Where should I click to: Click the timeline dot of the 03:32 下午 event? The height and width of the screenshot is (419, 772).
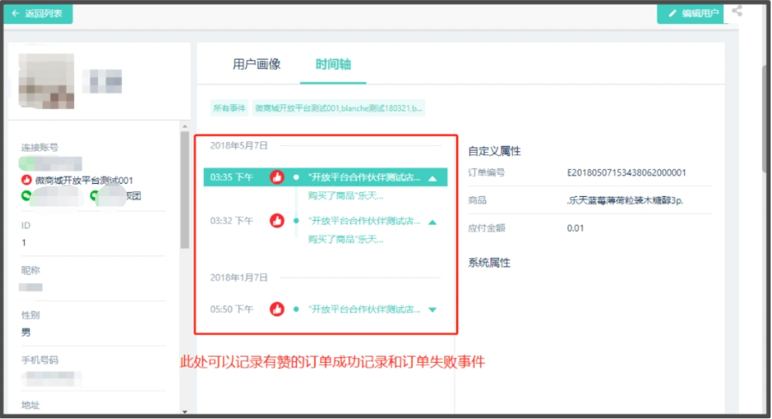(x=296, y=221)
